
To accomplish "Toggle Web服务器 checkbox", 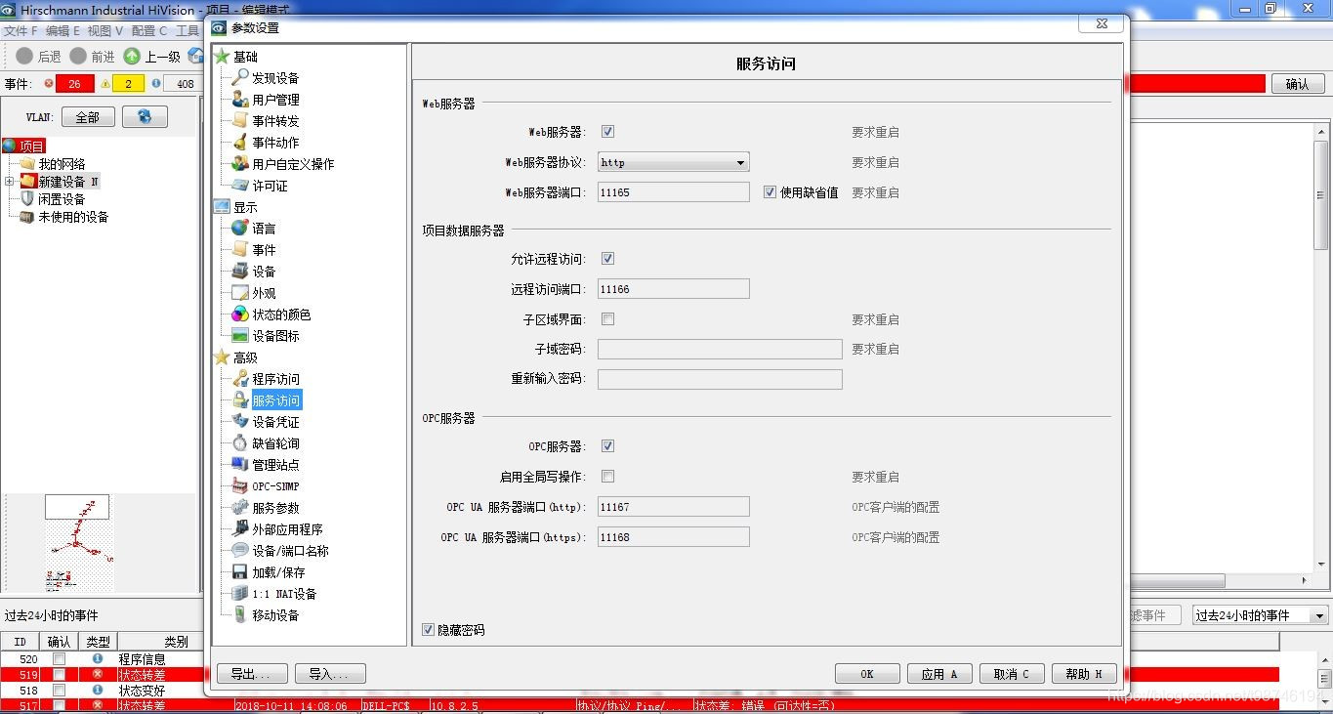I will click(x=607, y=132).
